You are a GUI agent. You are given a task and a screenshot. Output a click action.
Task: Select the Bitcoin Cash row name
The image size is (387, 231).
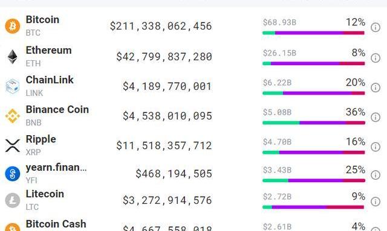(x=56, y=224)
